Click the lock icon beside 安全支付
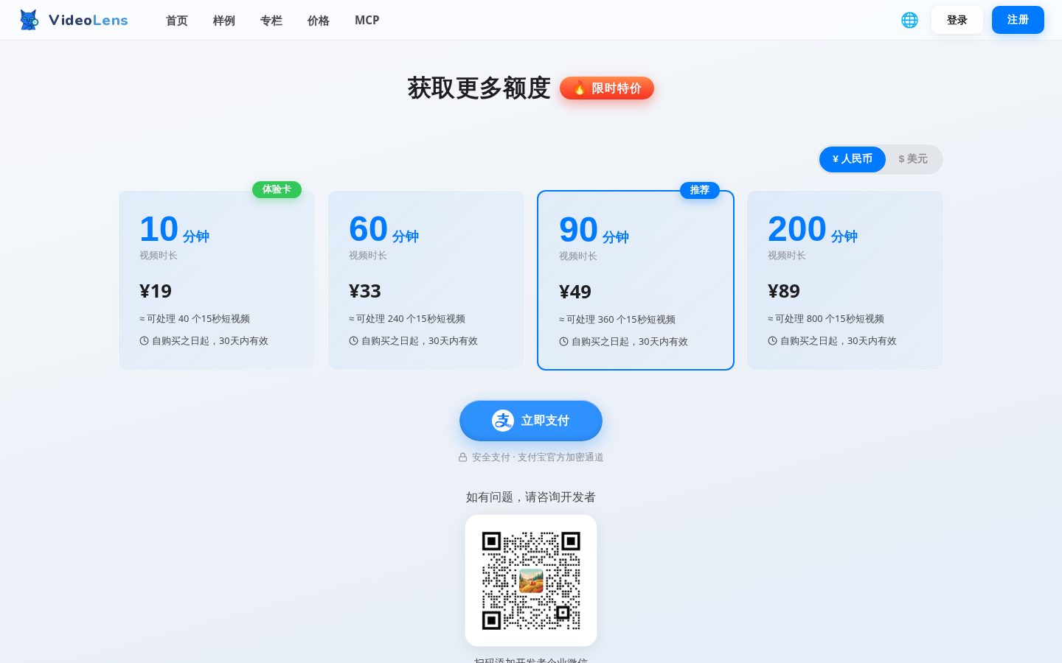 tap(462, 457)
